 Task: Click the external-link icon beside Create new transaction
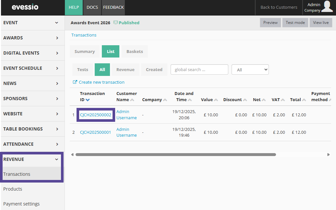tap(75, 82)
